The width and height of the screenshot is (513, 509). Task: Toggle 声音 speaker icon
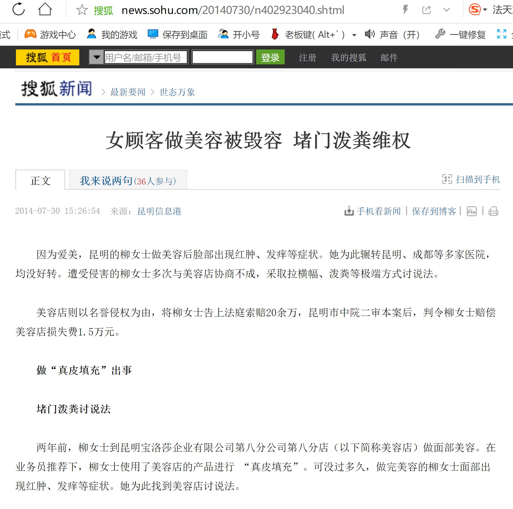(x=370, y=34)
